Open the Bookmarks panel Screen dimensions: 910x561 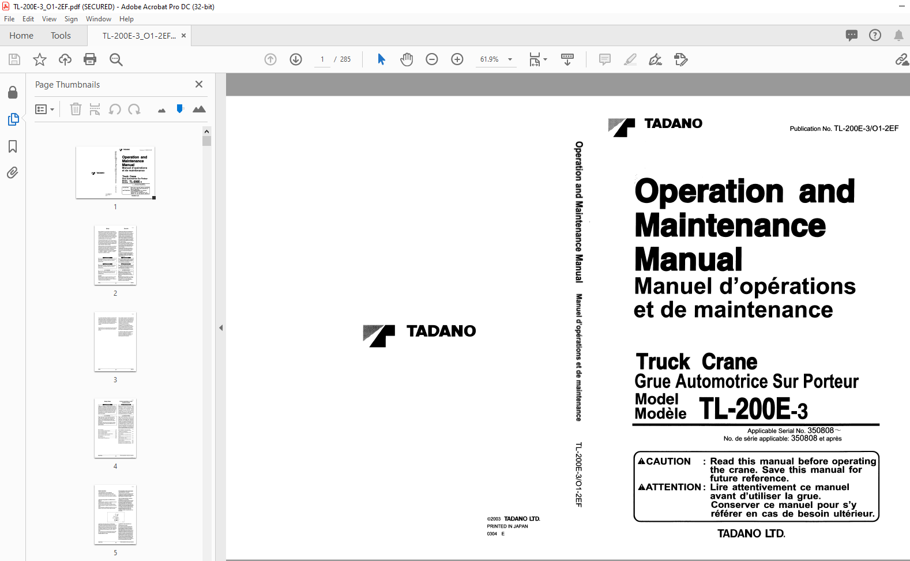[x=13, y=146]
